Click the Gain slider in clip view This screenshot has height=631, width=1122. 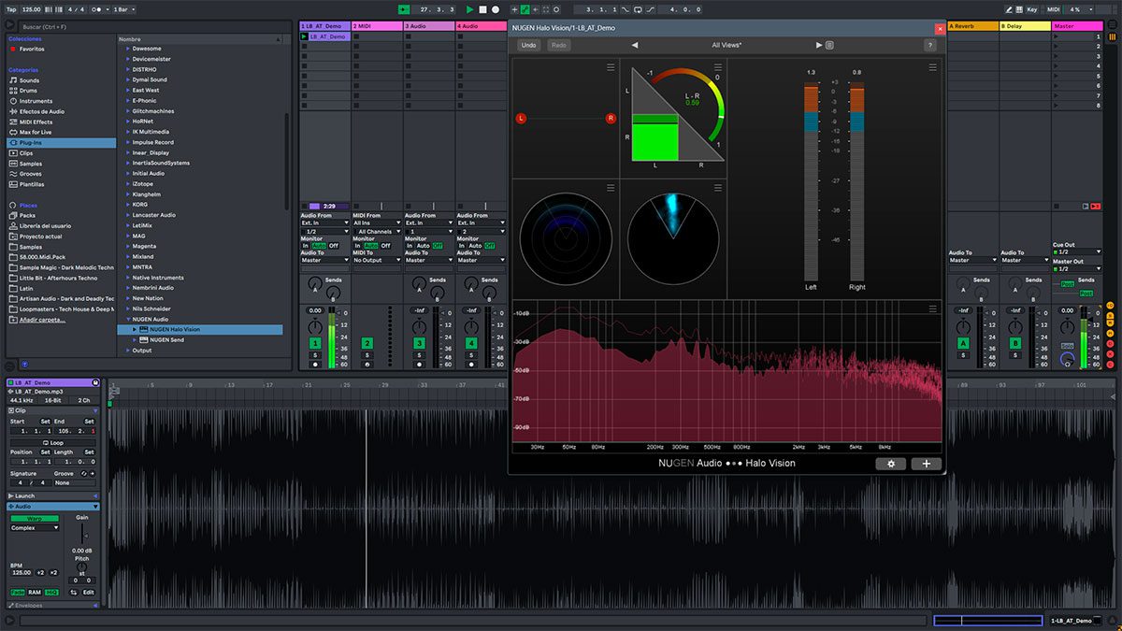(x=85, y=535)
